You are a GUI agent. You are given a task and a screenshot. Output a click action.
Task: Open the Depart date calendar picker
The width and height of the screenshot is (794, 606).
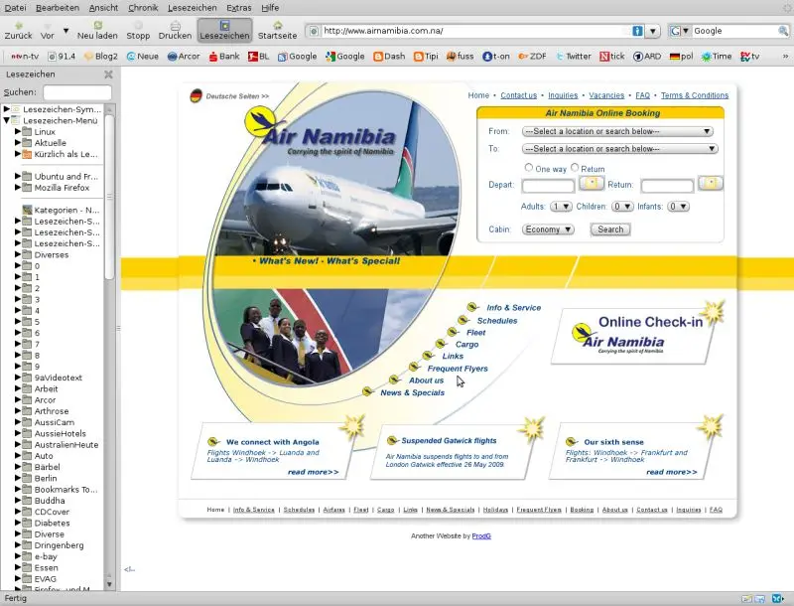592,184
